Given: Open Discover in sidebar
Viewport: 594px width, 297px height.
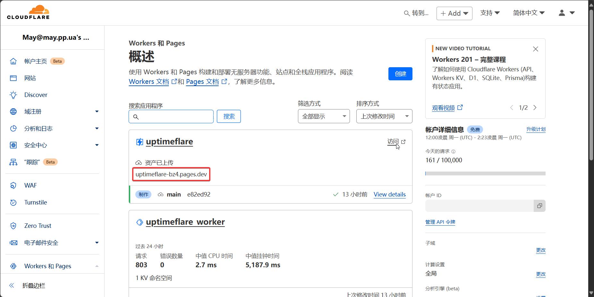Looking at the screenshot, I should pos(36,95).
